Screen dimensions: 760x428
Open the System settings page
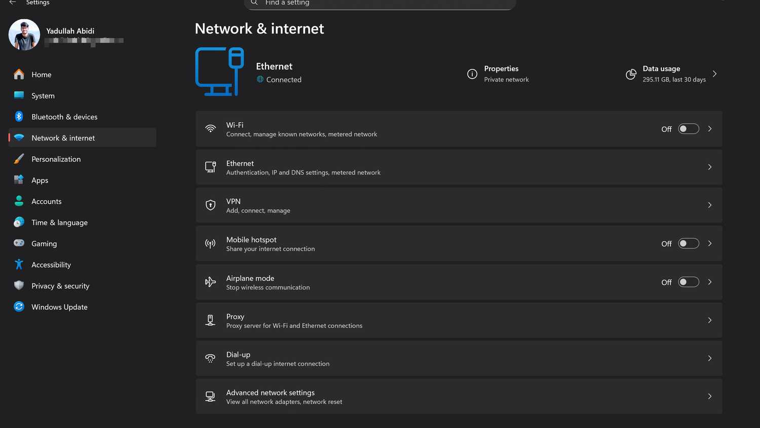[x=43, y=96]
